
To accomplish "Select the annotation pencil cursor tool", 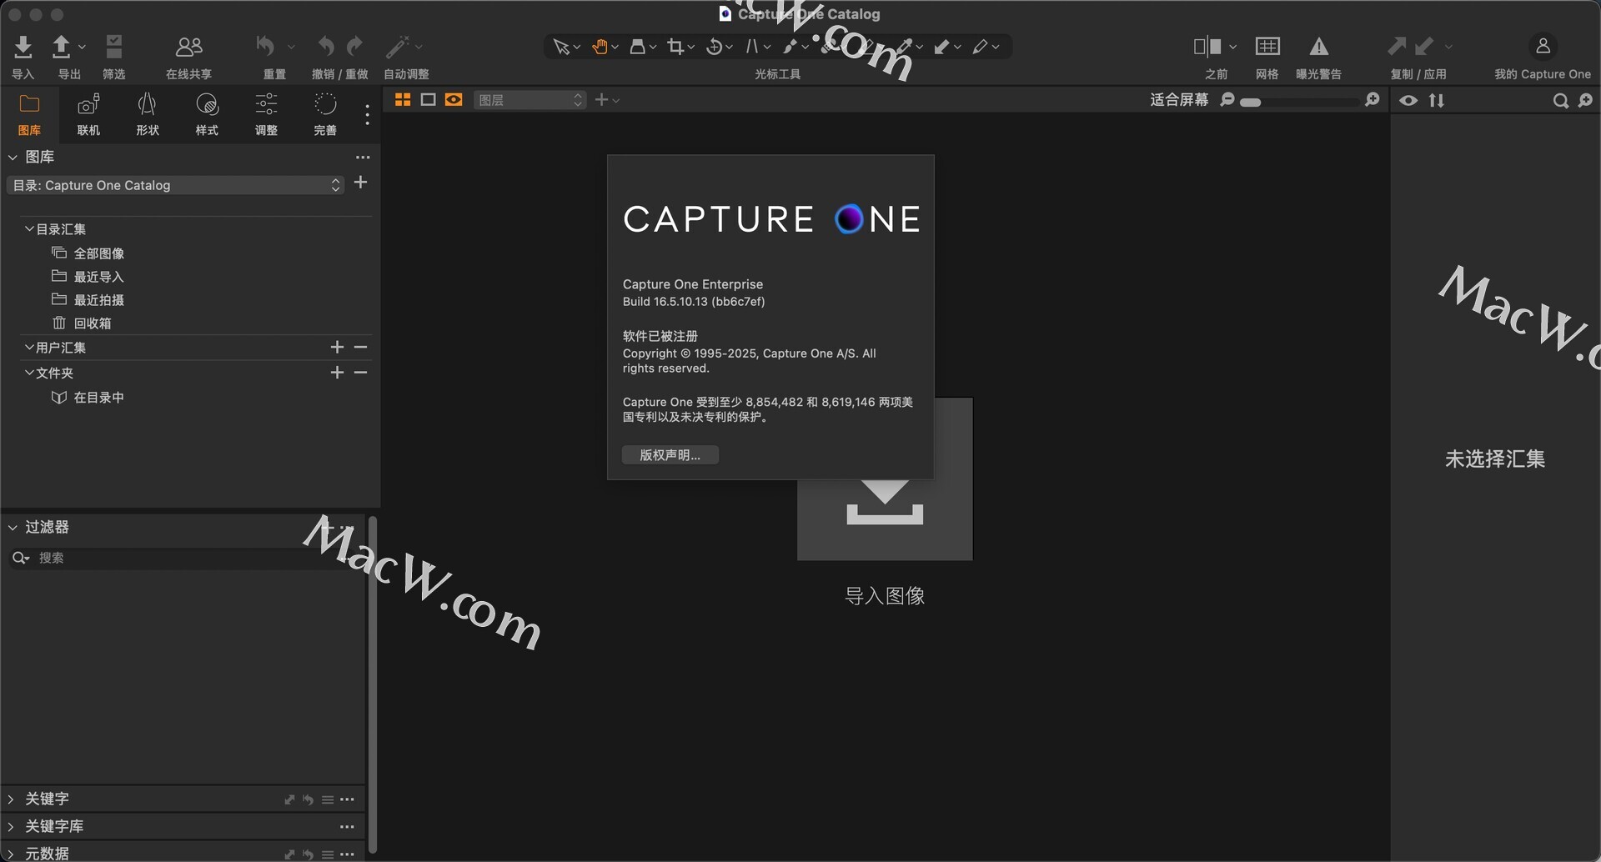I will point(981,48).
